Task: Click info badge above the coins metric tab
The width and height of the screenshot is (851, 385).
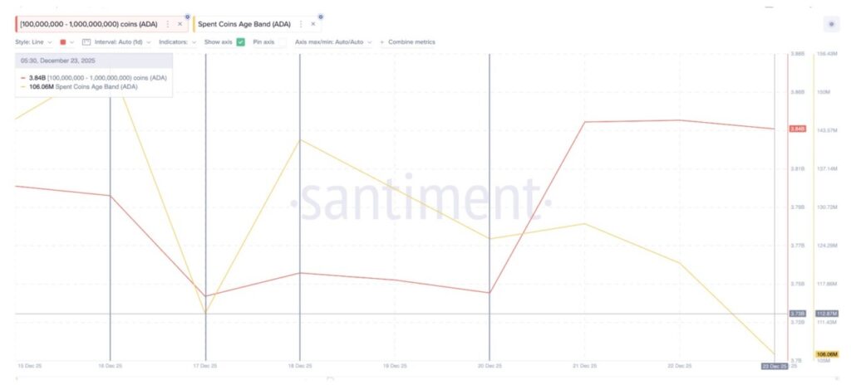Action: [187, 17]
